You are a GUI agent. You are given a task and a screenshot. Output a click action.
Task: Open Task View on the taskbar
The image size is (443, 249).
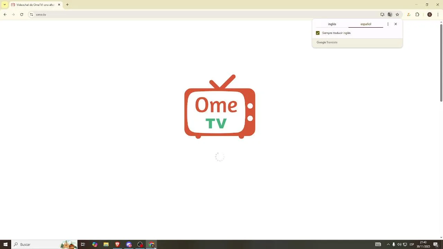pyautogui.click(x=83, y=245)
